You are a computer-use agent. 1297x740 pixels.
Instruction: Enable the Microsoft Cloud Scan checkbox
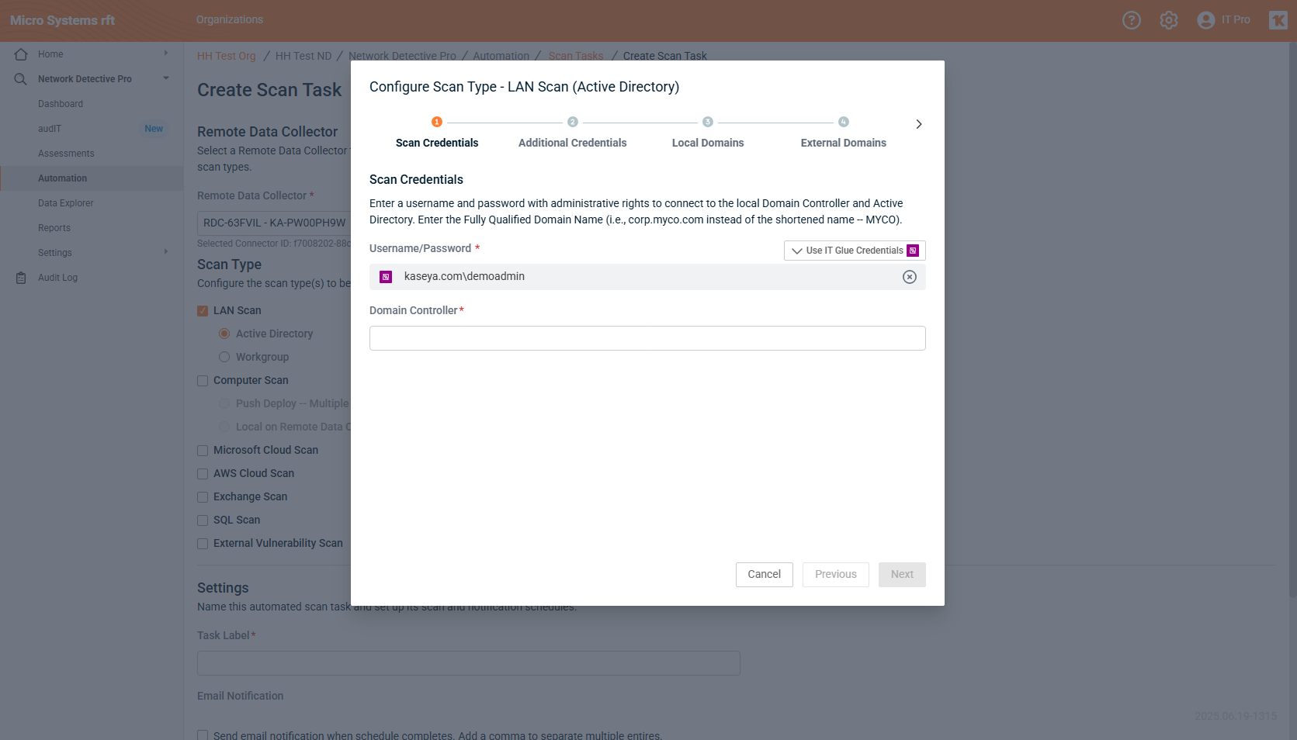click(203, 451)
